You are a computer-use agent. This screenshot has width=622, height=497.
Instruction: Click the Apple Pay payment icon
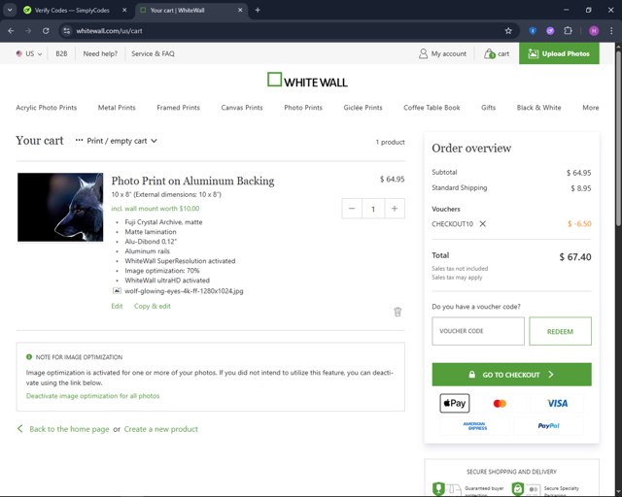(x=454, y=403)
